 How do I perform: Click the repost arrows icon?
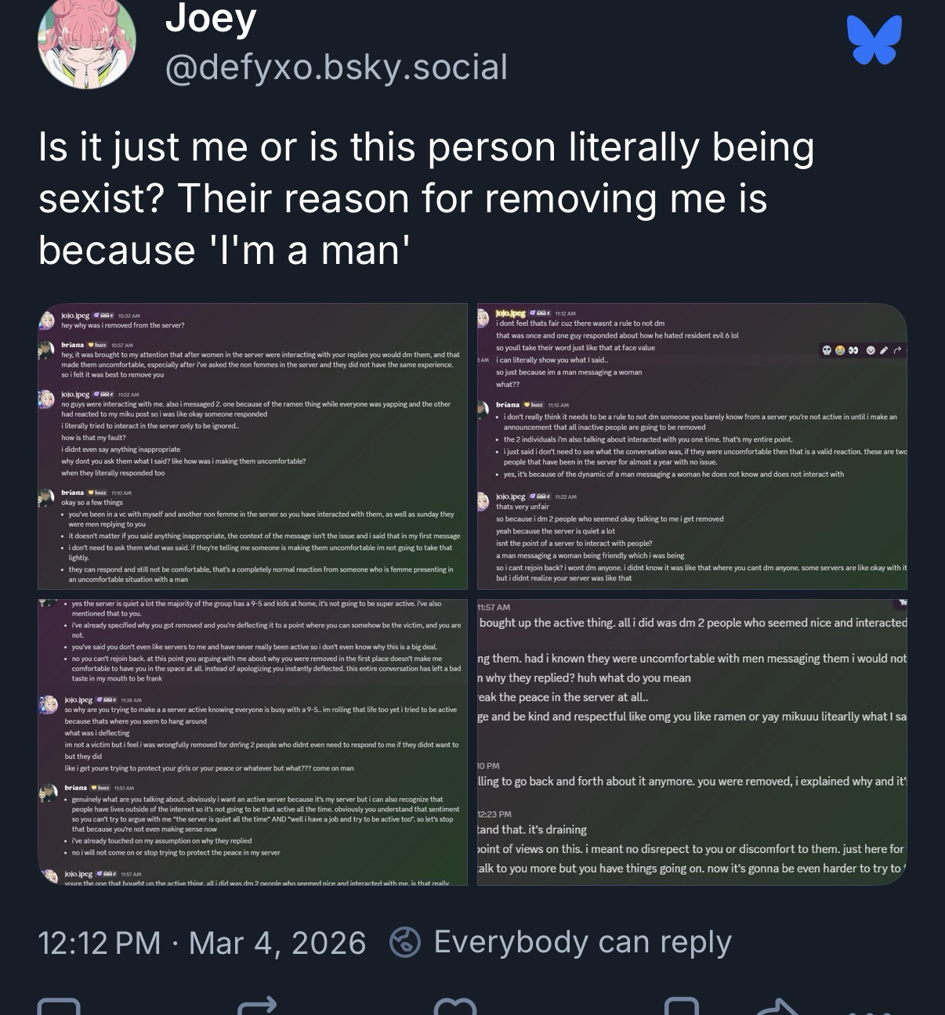click(x=257, y=1006)
